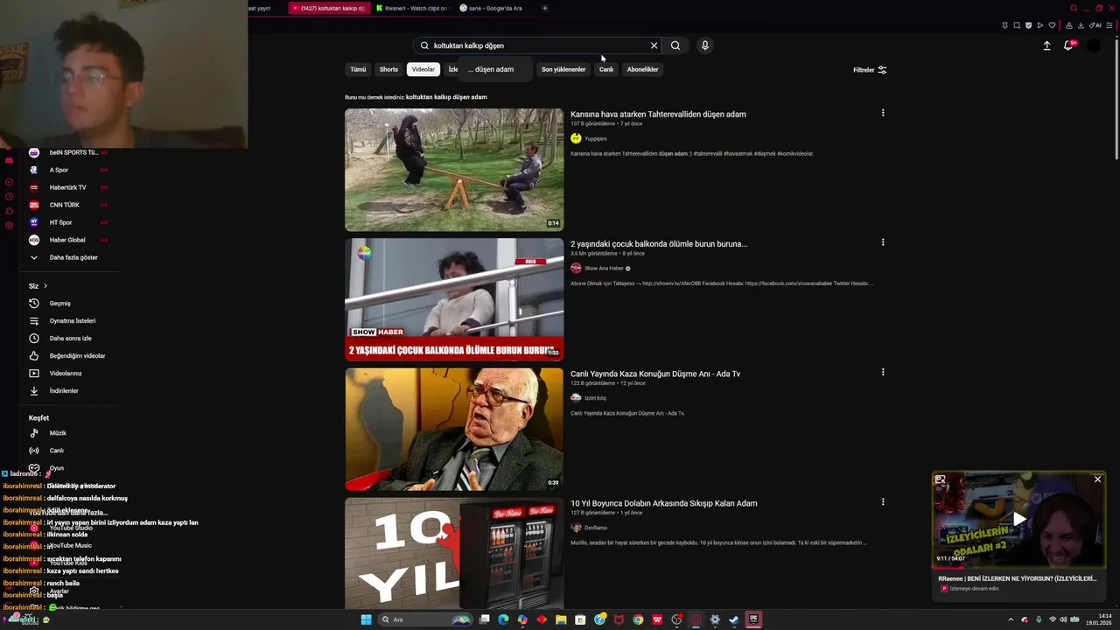Select the Tümü filter chip

(358, 69)
